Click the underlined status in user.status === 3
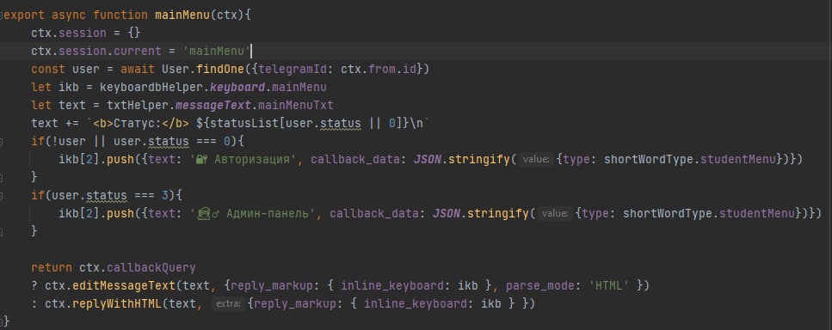This screenshot has height=330, width=832. click(x=107, y=195)
